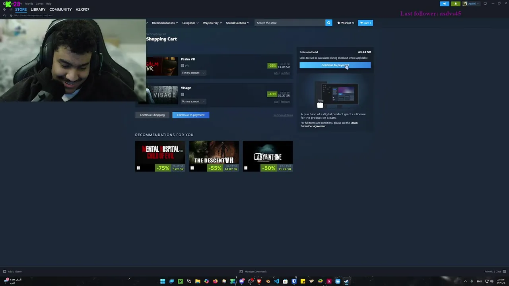Open the Visage game title

(186, 88)
